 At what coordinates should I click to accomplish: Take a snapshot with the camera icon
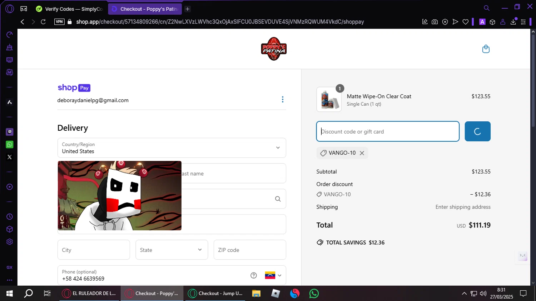point(435,22)
